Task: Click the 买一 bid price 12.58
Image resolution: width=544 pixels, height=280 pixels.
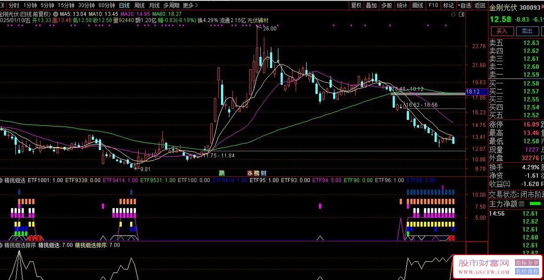Action: pyautogui.click(x=531, y=83)
